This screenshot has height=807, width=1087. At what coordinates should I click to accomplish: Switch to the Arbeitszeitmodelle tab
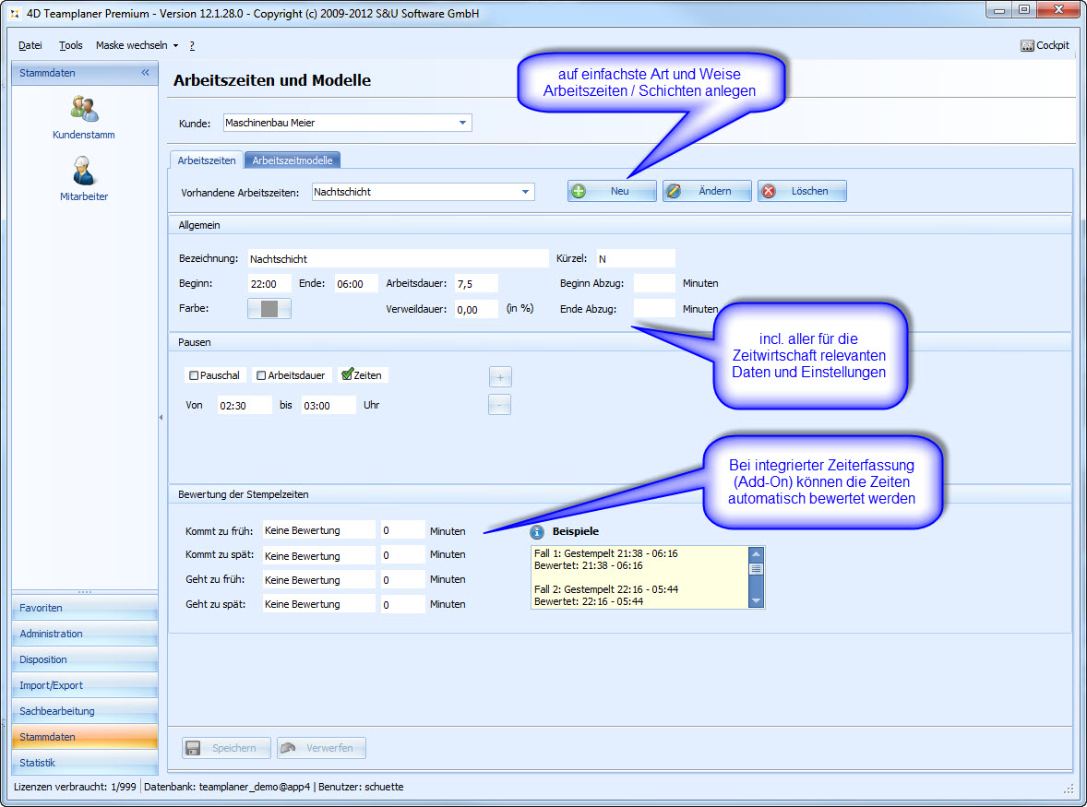tap(293, 160)
